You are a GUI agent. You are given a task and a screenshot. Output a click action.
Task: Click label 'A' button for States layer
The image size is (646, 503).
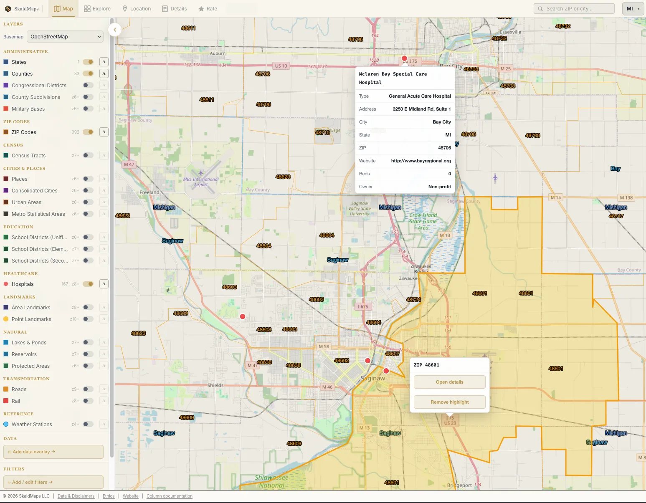click(104, 62)
